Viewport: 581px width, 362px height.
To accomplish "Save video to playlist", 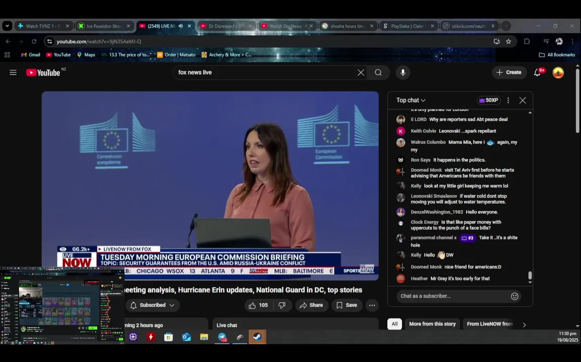I will coord(347,305).
